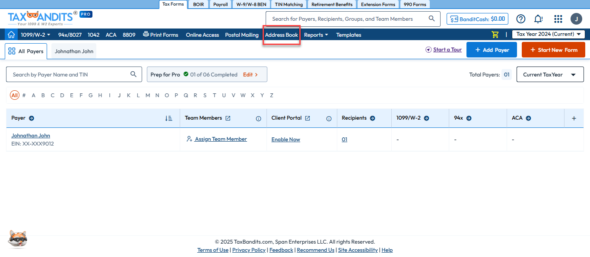Open the Tax Year 2024 (Current) dropdown
Screen dimensions: 590x257
[x=549, y=34]
